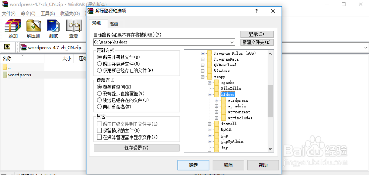Click the apache folder icon in tree
The image size is (369, 175).
click(217, 83)
